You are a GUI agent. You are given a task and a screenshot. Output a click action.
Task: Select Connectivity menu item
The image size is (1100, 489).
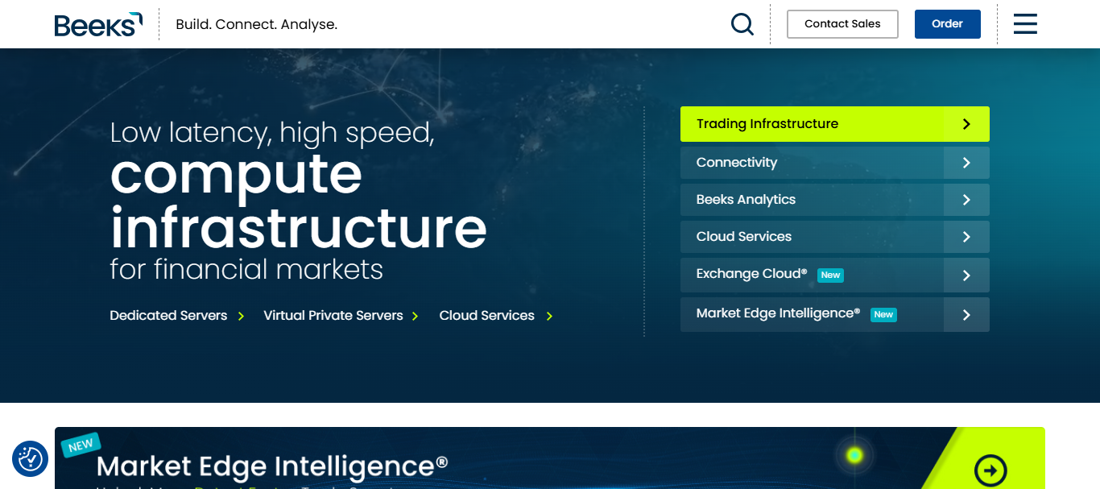pyautogui.click(x=834, y=163)
